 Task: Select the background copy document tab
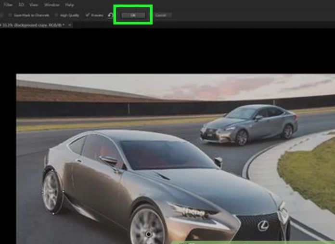click(34, 24)
